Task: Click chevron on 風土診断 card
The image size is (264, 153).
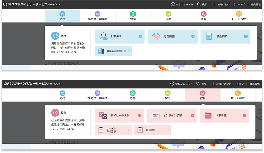Action: tap(168, 130)
